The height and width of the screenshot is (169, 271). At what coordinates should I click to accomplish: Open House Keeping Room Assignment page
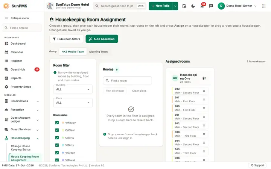(x=25, y=158)
